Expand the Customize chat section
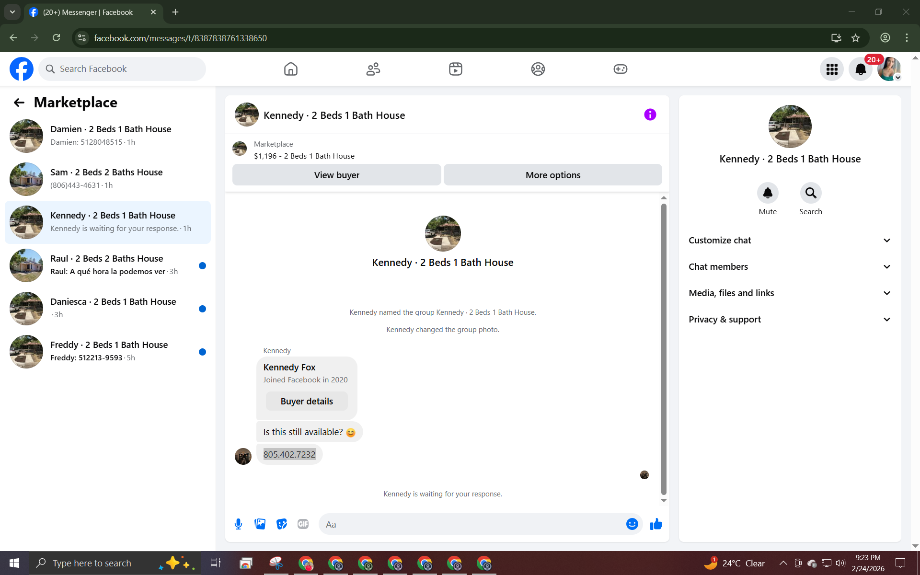 pos(790,241)
